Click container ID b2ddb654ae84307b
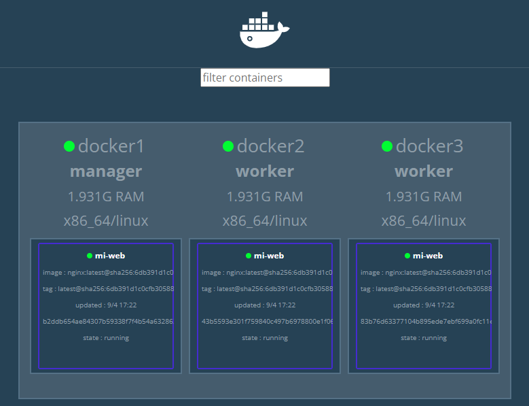The height and width of the screenshot is (406, 529). click(x=108, y=321)
